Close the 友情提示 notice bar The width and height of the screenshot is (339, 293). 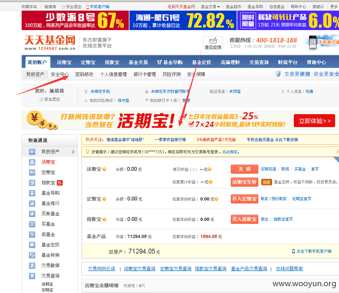point(338,152)
